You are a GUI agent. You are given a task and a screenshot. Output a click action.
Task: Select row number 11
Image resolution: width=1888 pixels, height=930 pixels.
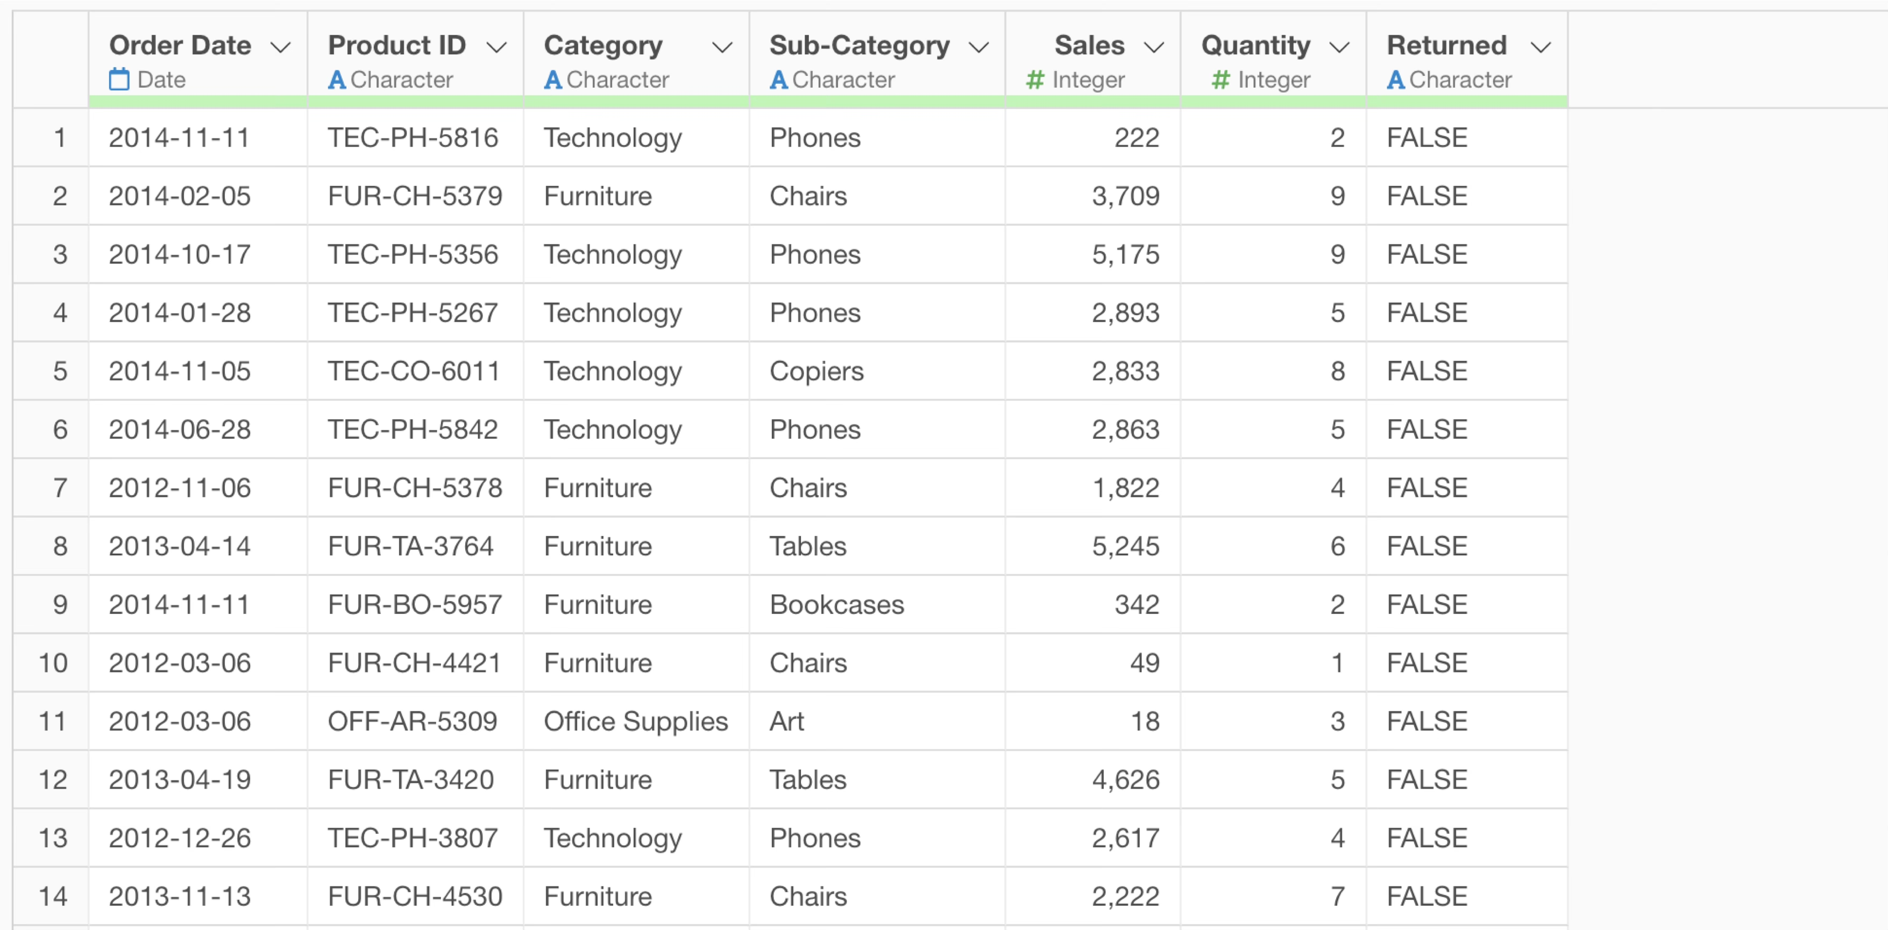(x=52, y=721)
